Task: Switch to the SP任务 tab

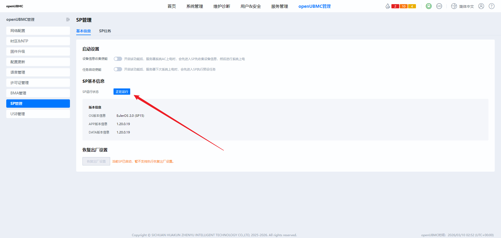Action: (105, 31)
